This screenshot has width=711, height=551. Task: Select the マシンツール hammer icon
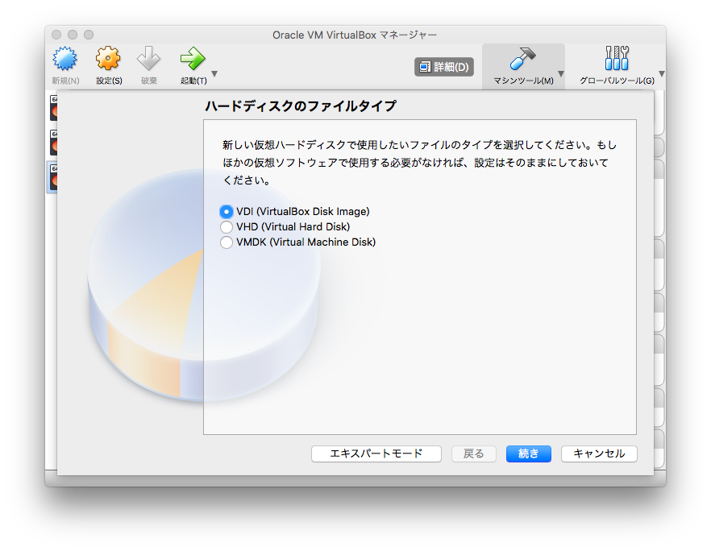(x=522, y=58)
